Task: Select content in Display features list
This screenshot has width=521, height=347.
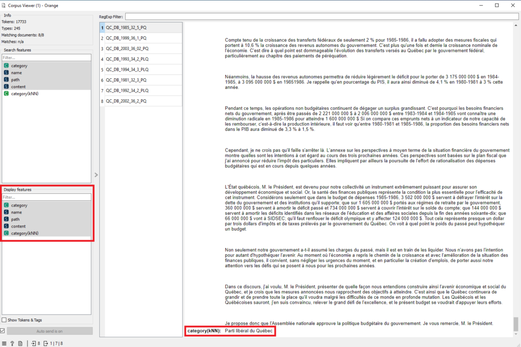Action: coord(18,226)
